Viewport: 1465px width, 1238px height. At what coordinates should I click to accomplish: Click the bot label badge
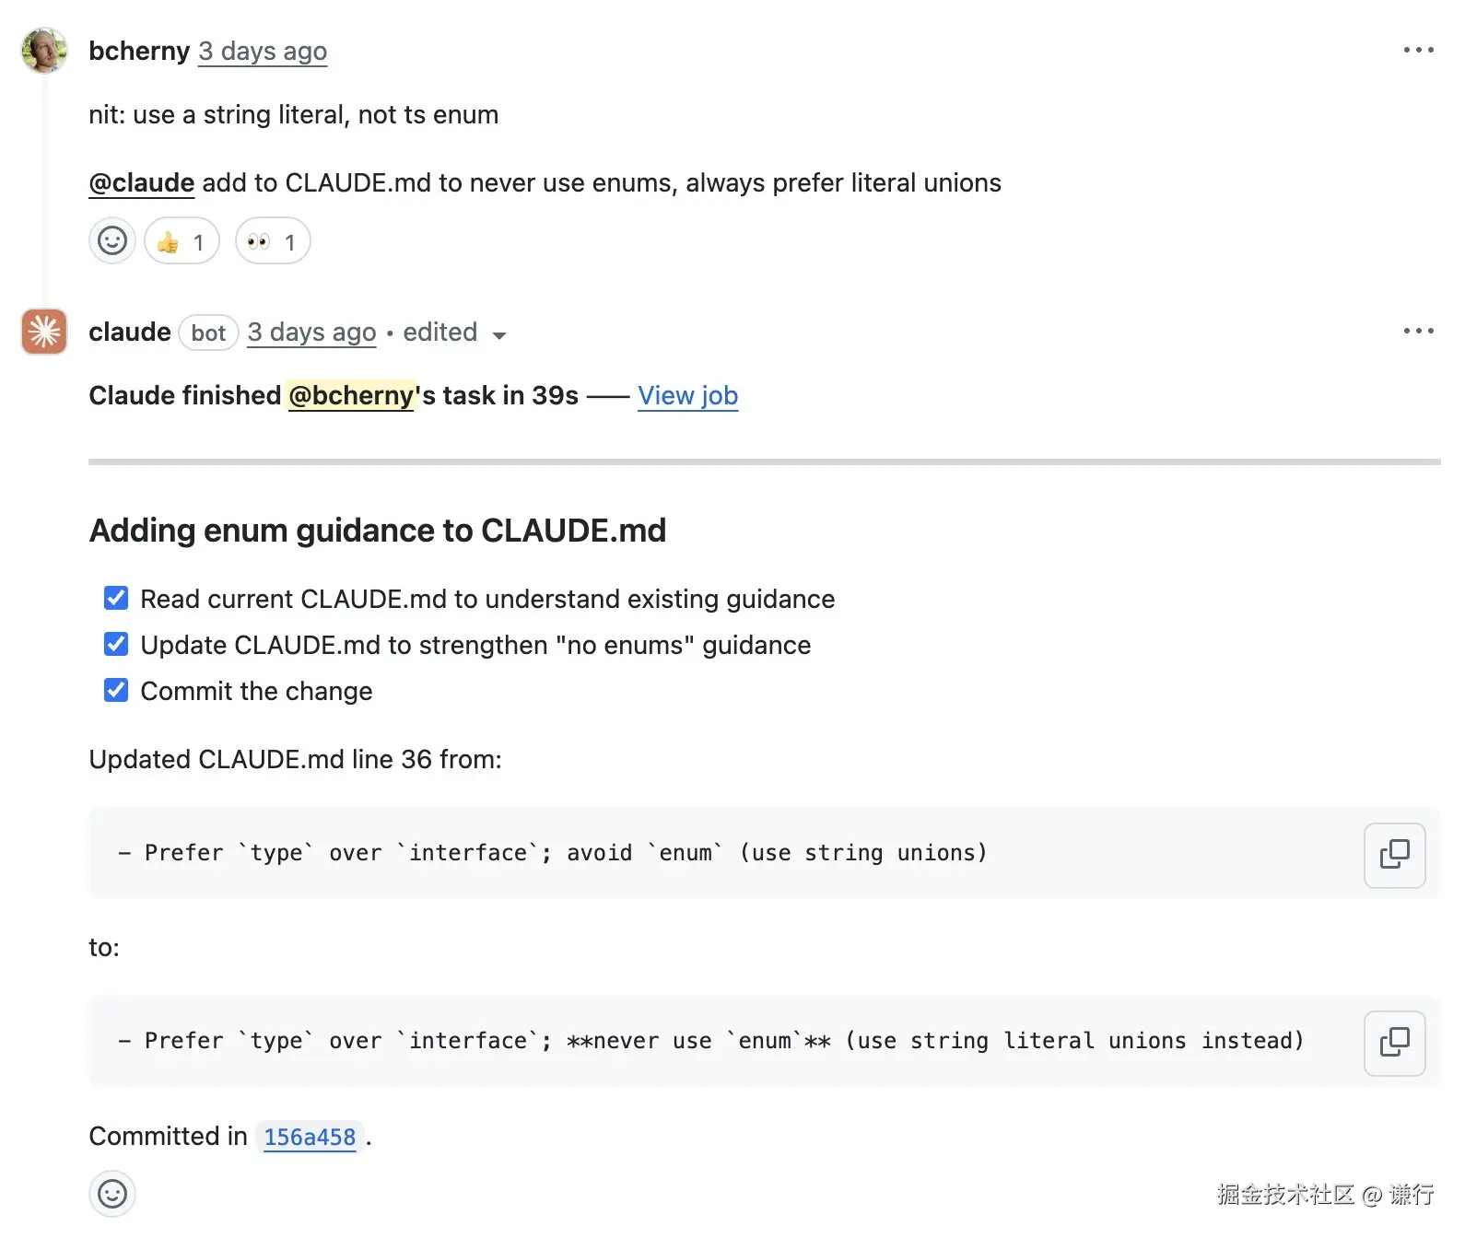point(208,333)
